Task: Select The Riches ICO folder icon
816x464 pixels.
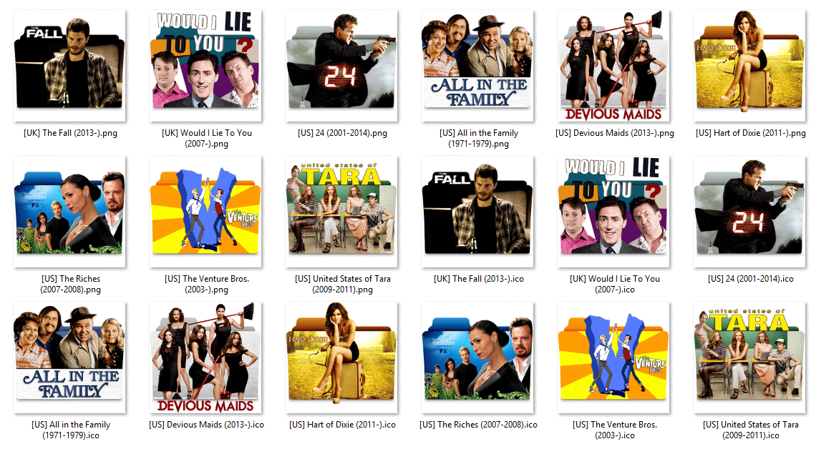Action: (478, 357)
